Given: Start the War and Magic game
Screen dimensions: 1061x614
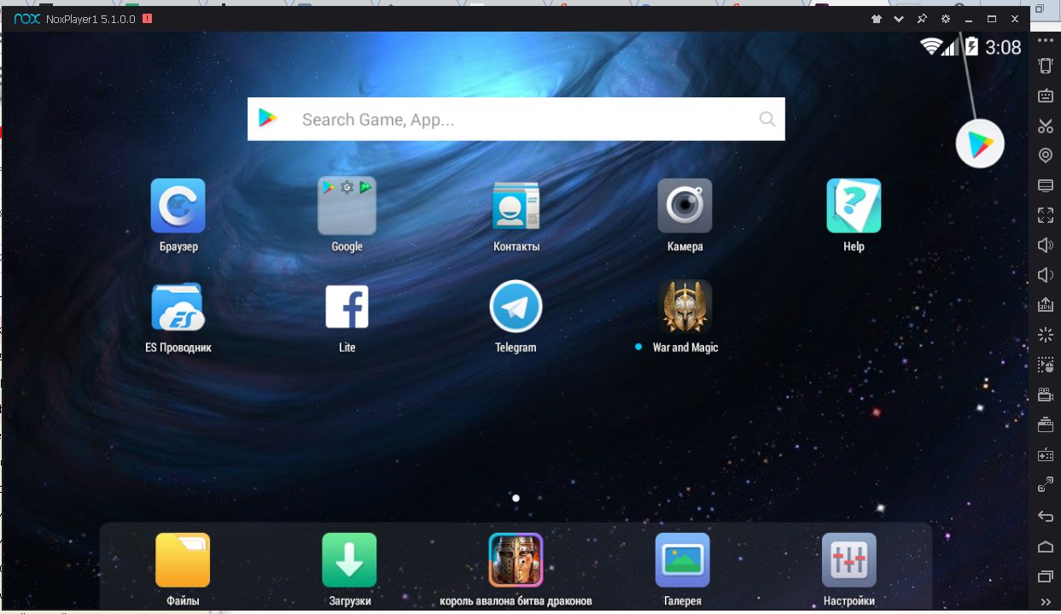Looking at the screenshot, I should tap(685, 307).
